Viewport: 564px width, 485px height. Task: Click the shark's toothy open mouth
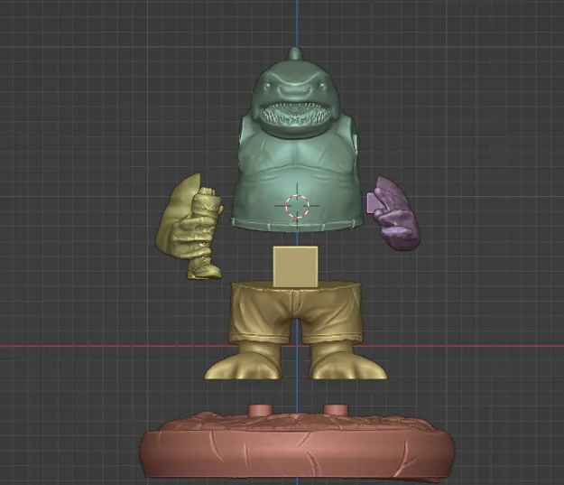[x=295, y=114]
